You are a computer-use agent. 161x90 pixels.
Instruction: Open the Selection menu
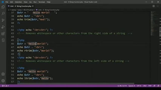point(18,2)
